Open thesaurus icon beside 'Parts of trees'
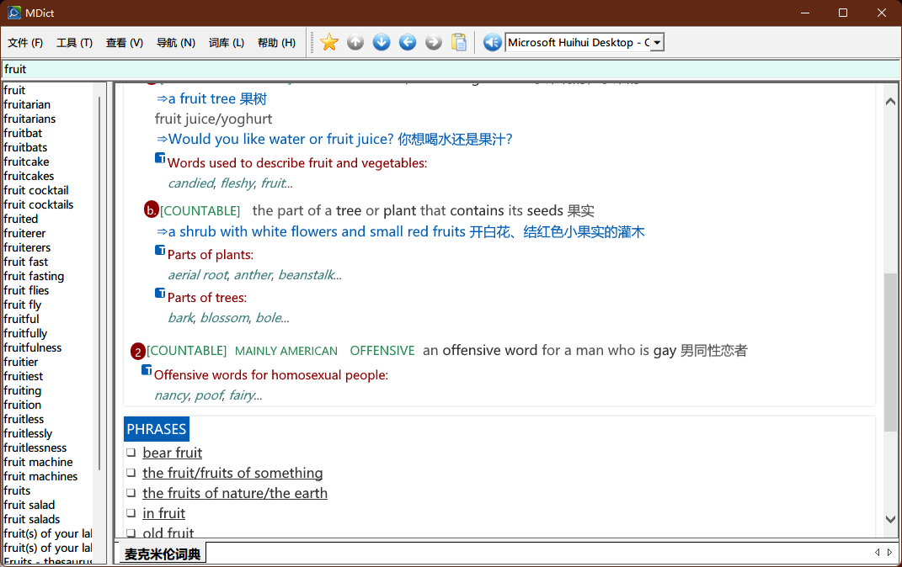Screen dimensions: 902x567 160,293
